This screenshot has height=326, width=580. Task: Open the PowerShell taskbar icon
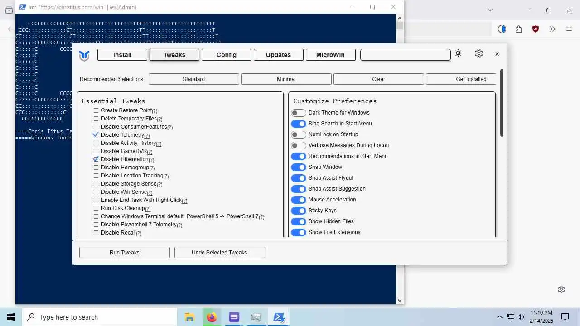coord(279,317)
